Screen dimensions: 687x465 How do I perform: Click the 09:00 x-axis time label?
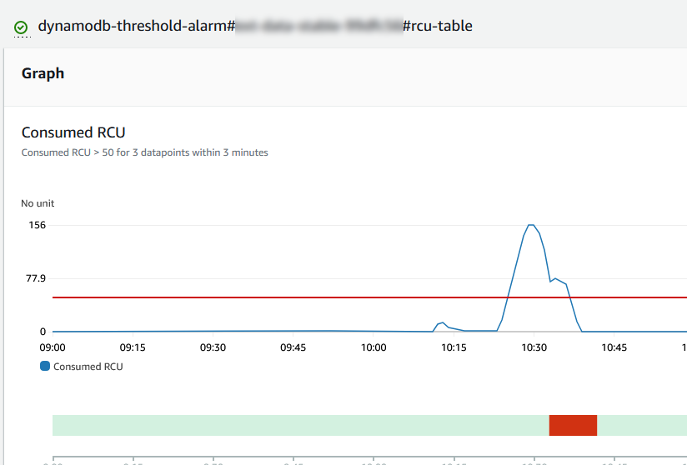53,347
